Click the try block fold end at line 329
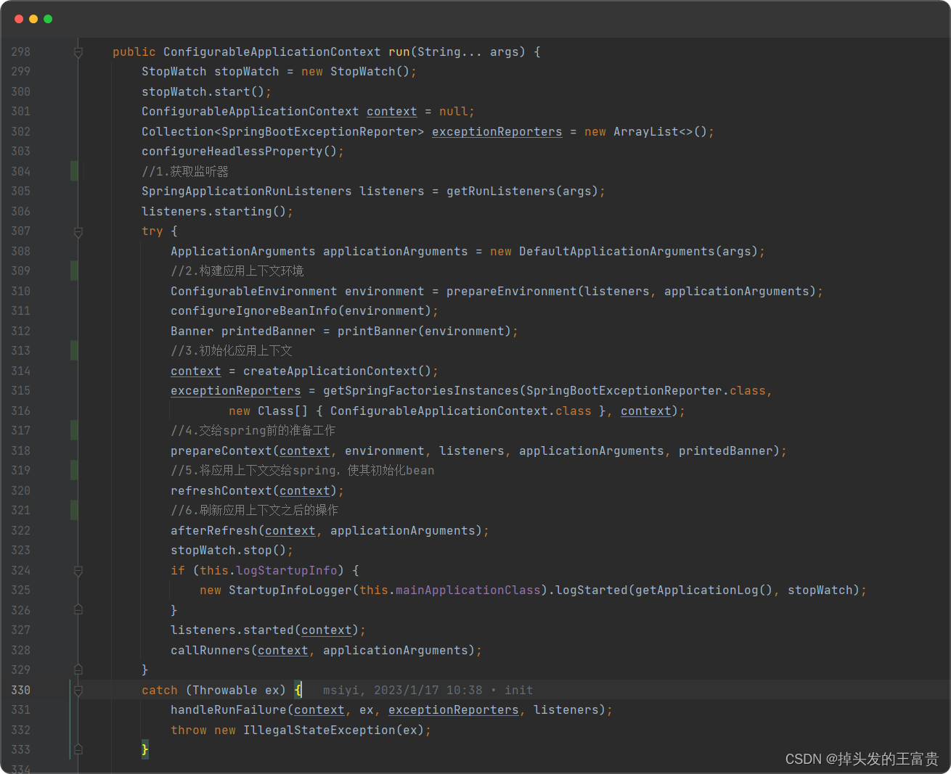Screen dimensions: 951x774 point(78,670)
